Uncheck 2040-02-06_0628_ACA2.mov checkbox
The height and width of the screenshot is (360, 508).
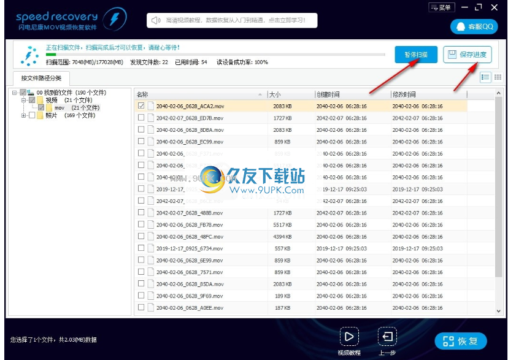pyautogui.click(x=141, y=106)
